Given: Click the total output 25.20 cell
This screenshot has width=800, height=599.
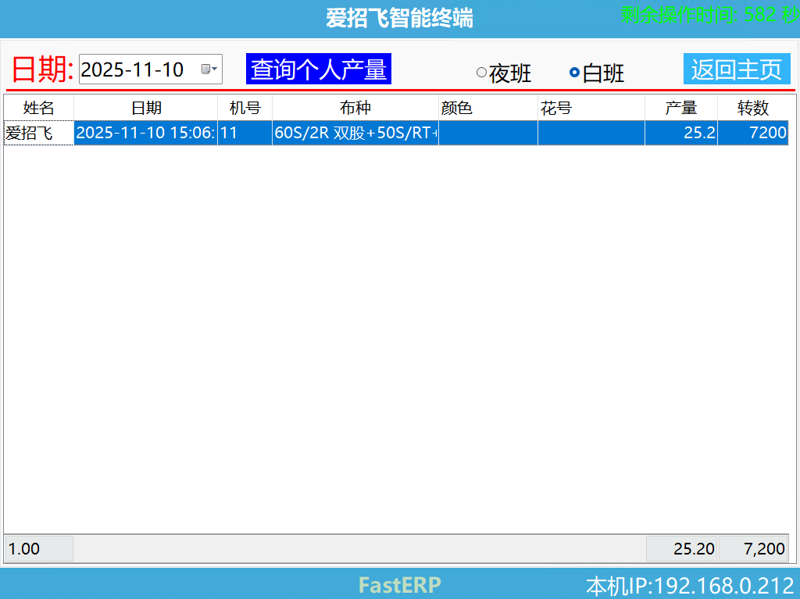Looking at the screenshot, I should click(x=681, y=548).
